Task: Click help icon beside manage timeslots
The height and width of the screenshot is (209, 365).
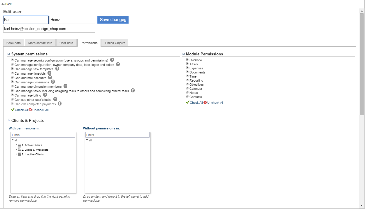Action: coord(49,73)
